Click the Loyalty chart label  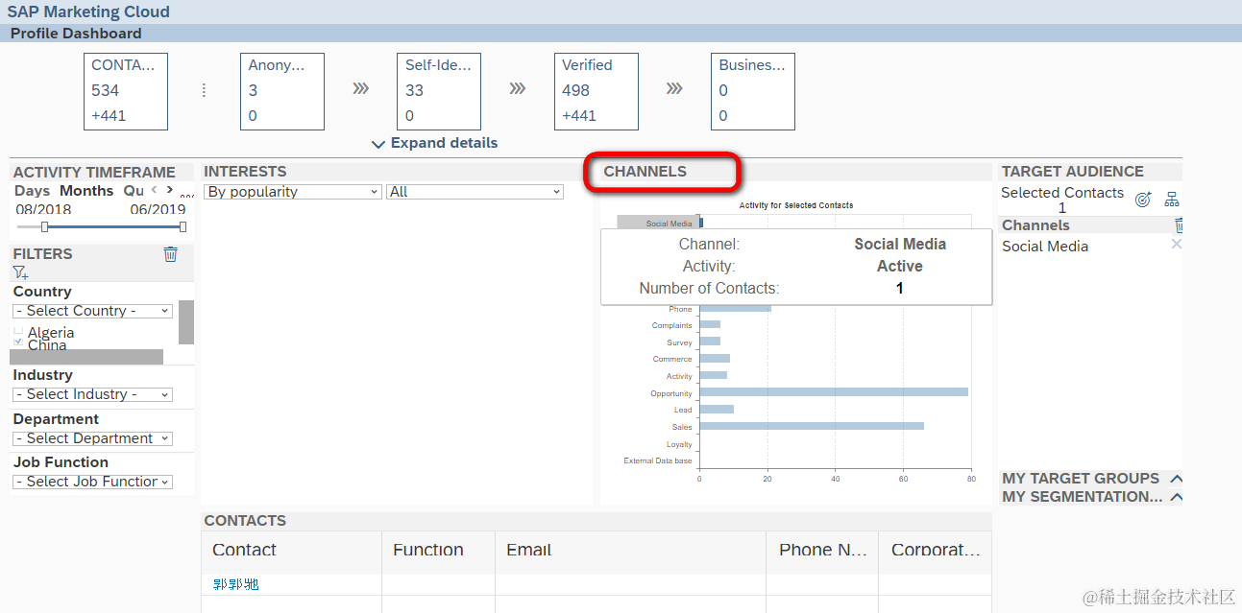click(x=679, y=444)
